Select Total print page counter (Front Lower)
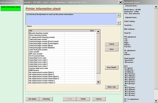158x103 pixels. (x=62, y=41)
